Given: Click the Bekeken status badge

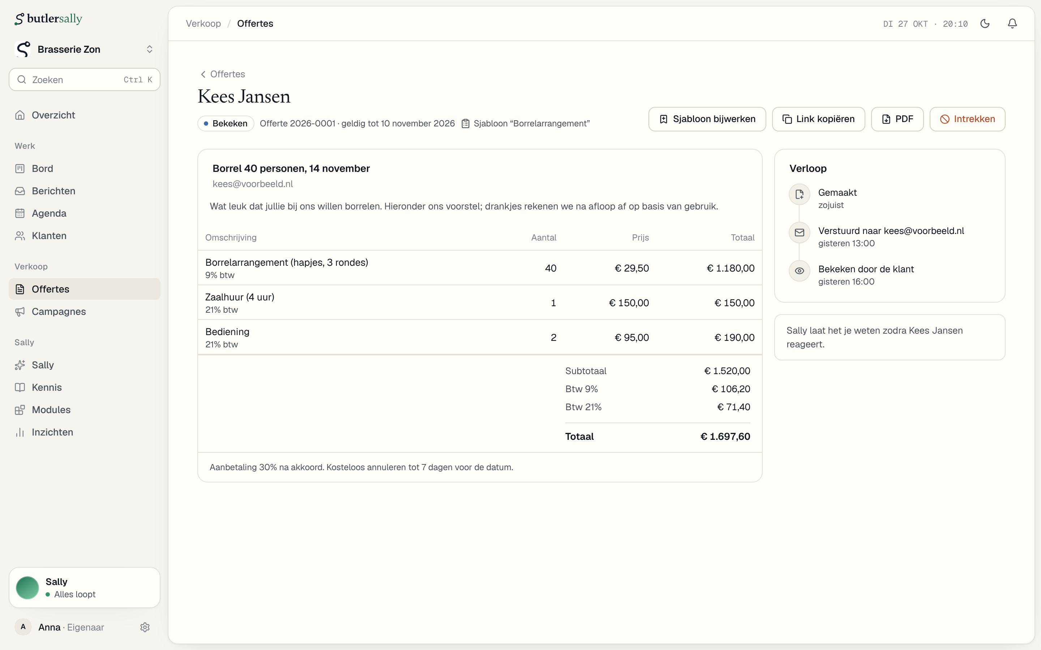Looking at the screenshot, I should (x=226, y=123).
